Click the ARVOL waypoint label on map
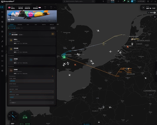Image resolution: width=157 pixels, height=125 pixels. (118, 76)
